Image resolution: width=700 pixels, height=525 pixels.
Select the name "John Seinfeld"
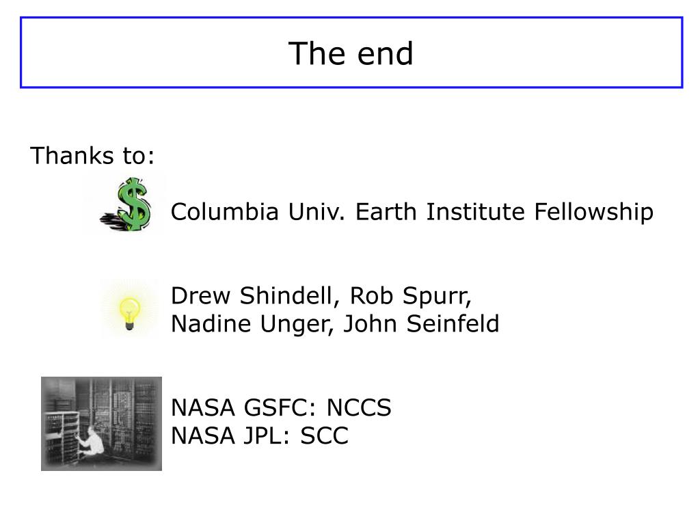coord(421,323)
